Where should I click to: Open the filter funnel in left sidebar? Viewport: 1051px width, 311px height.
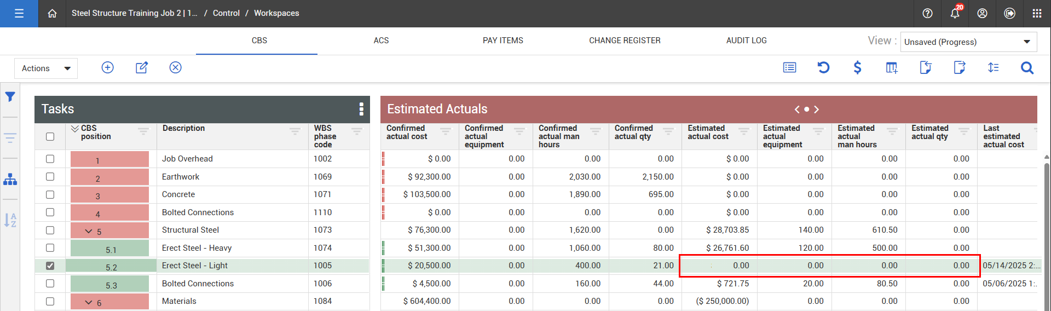point(10,97)
